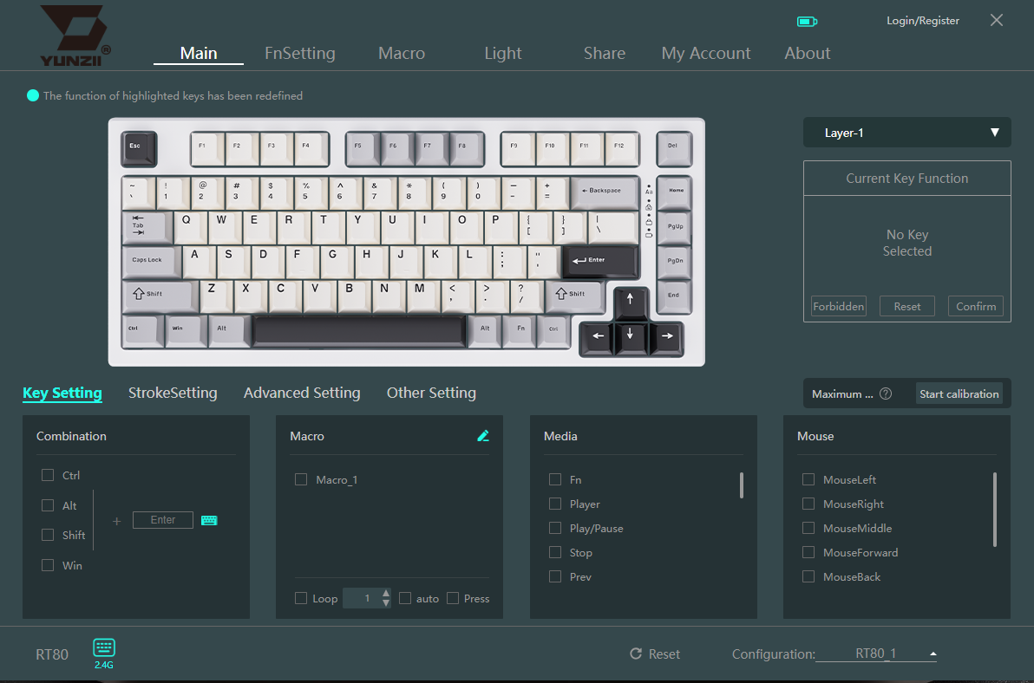
Task: Select the PgUp key on keyboard
Action: (x=675, y=227)
